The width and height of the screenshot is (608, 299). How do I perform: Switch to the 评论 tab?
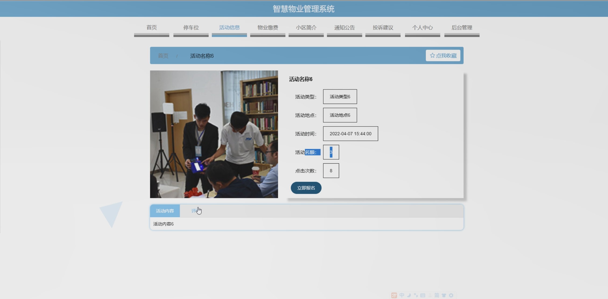click(x=194, y=211)
